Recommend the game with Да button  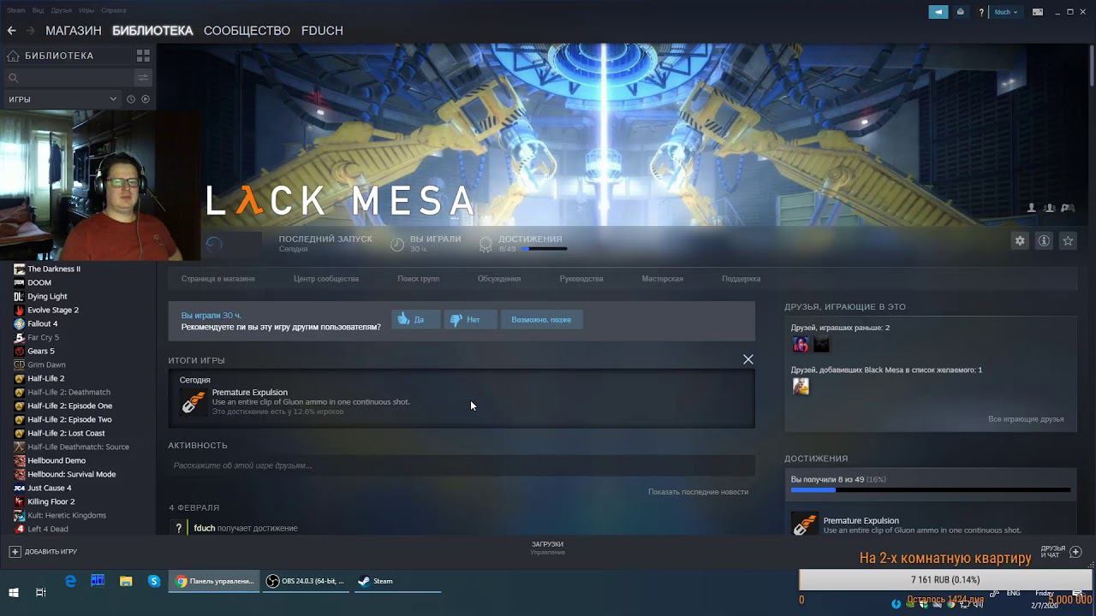pos(415,320)
